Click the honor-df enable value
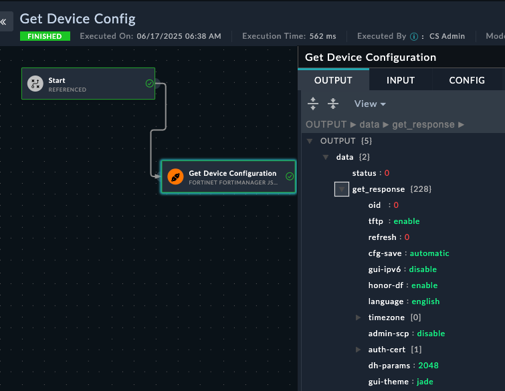The image size is (505, 391). (x=424, y=285)
